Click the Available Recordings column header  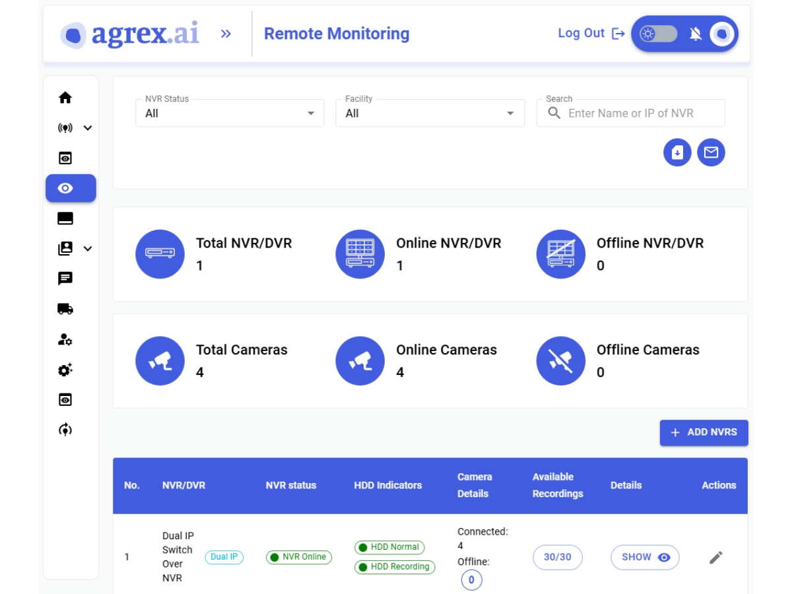558,485
